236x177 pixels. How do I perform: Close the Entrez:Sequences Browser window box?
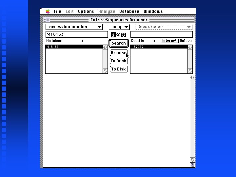48,20
